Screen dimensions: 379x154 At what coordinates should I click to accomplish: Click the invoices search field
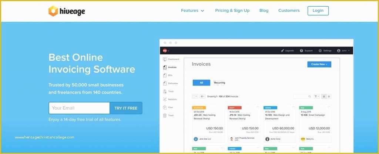303,97
